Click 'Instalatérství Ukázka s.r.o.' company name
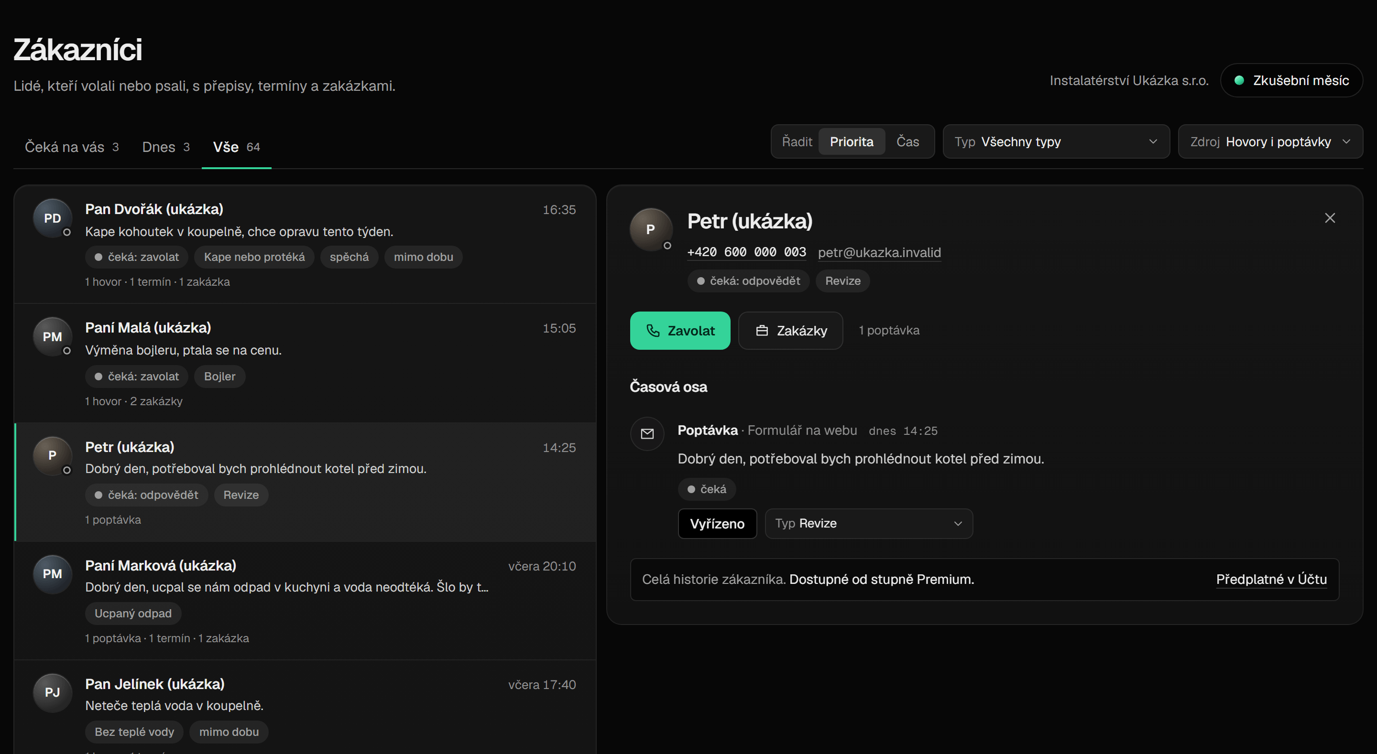This screenshot has width=1377, height=754. click(1129, 80)
